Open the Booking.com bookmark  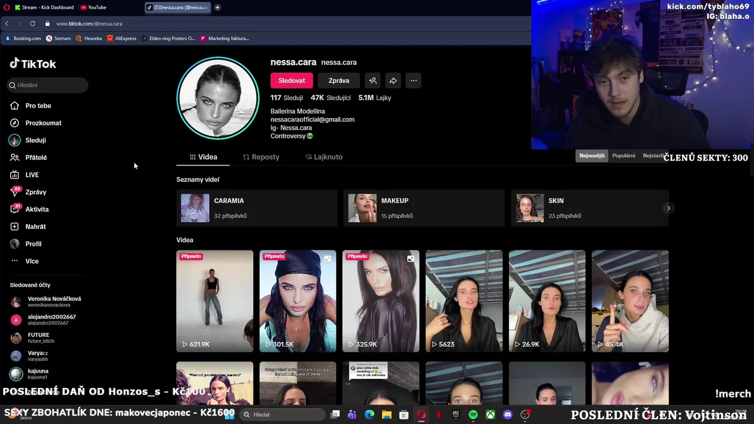point(23,38)
